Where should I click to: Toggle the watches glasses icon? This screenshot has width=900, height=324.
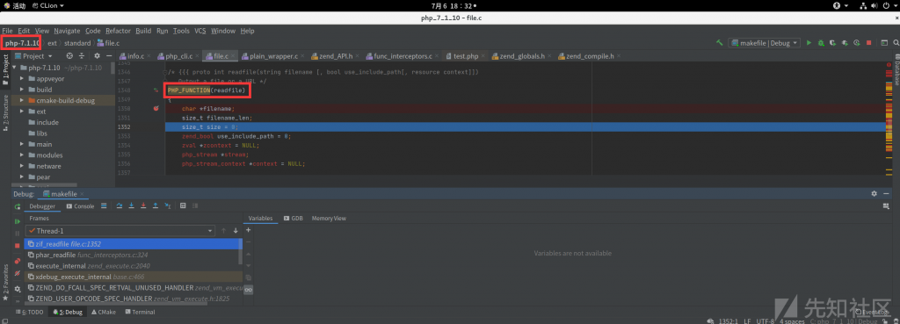point(249,290)
